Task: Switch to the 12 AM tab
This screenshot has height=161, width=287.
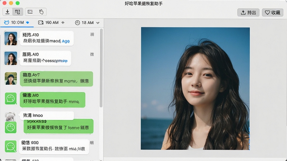Action: (x=87, y=23)
